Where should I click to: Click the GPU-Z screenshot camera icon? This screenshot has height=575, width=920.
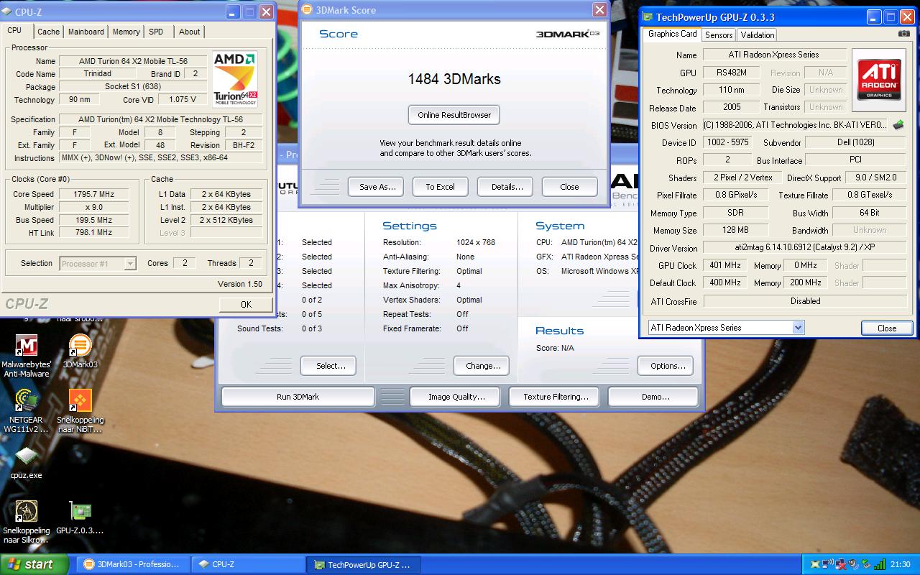903,34
